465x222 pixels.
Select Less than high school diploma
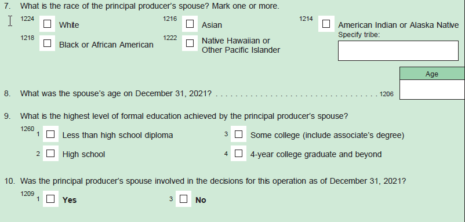[50, 134]
